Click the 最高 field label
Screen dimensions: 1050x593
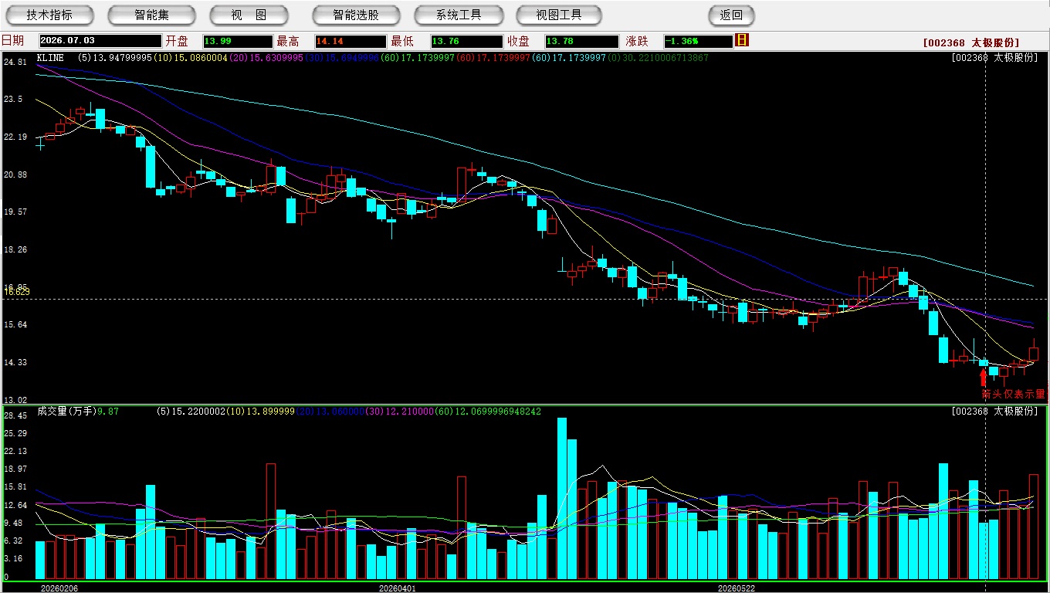(x=288, y=41)
